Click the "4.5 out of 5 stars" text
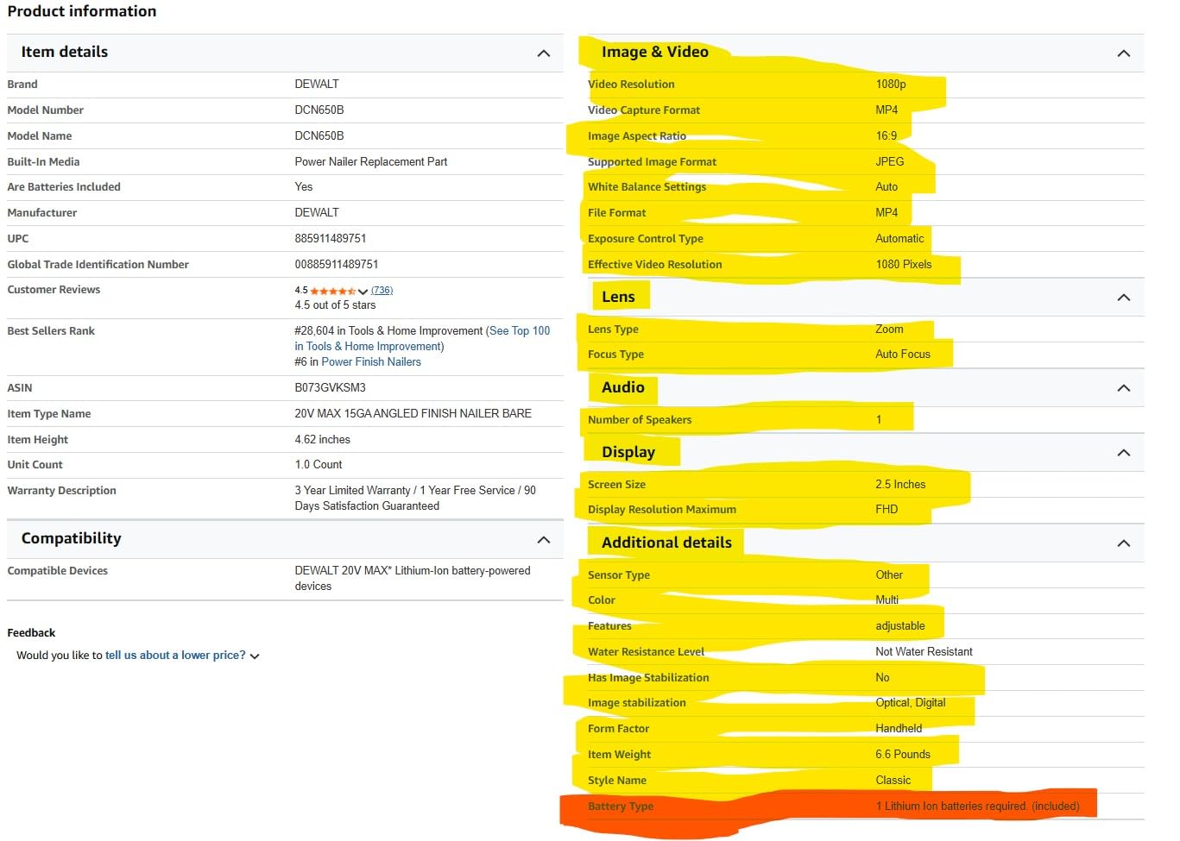The height and width of the screenshot is (841, 1180). coord(335,305)
